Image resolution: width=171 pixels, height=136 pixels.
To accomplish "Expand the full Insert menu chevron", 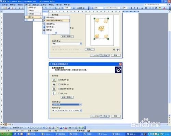I will pos(34,20).
